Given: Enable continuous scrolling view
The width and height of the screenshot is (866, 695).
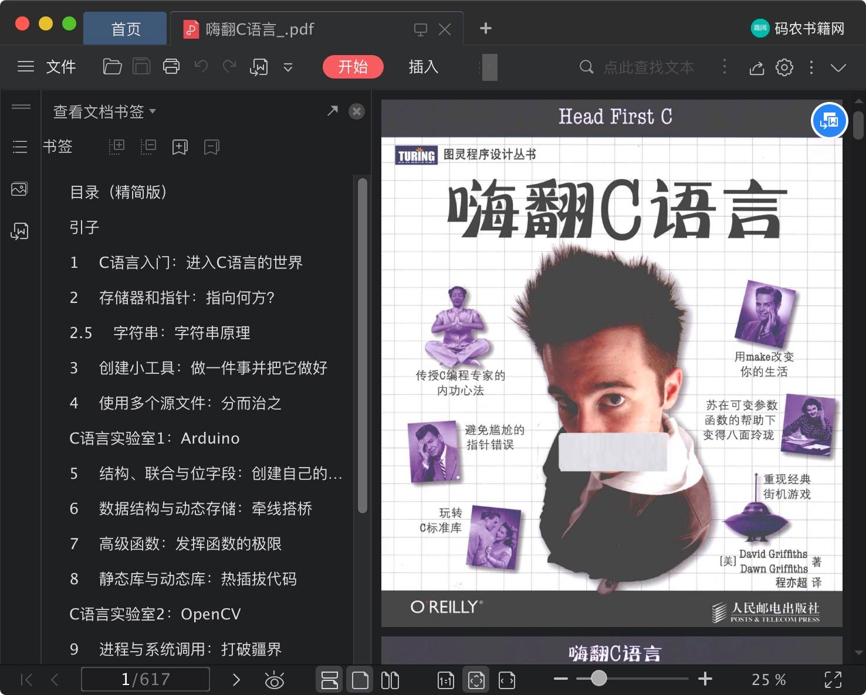Looking at the screenshot, I should [x=329, y=680].
